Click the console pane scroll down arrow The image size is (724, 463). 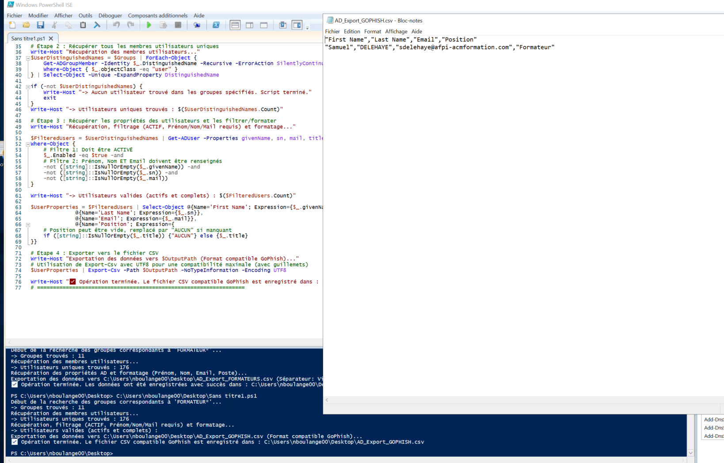690,453
